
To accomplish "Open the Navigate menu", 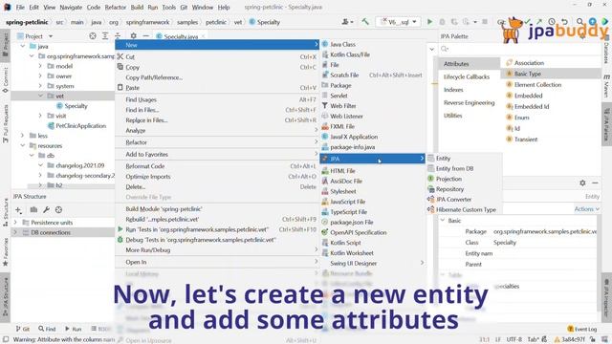I will [71, 7].
